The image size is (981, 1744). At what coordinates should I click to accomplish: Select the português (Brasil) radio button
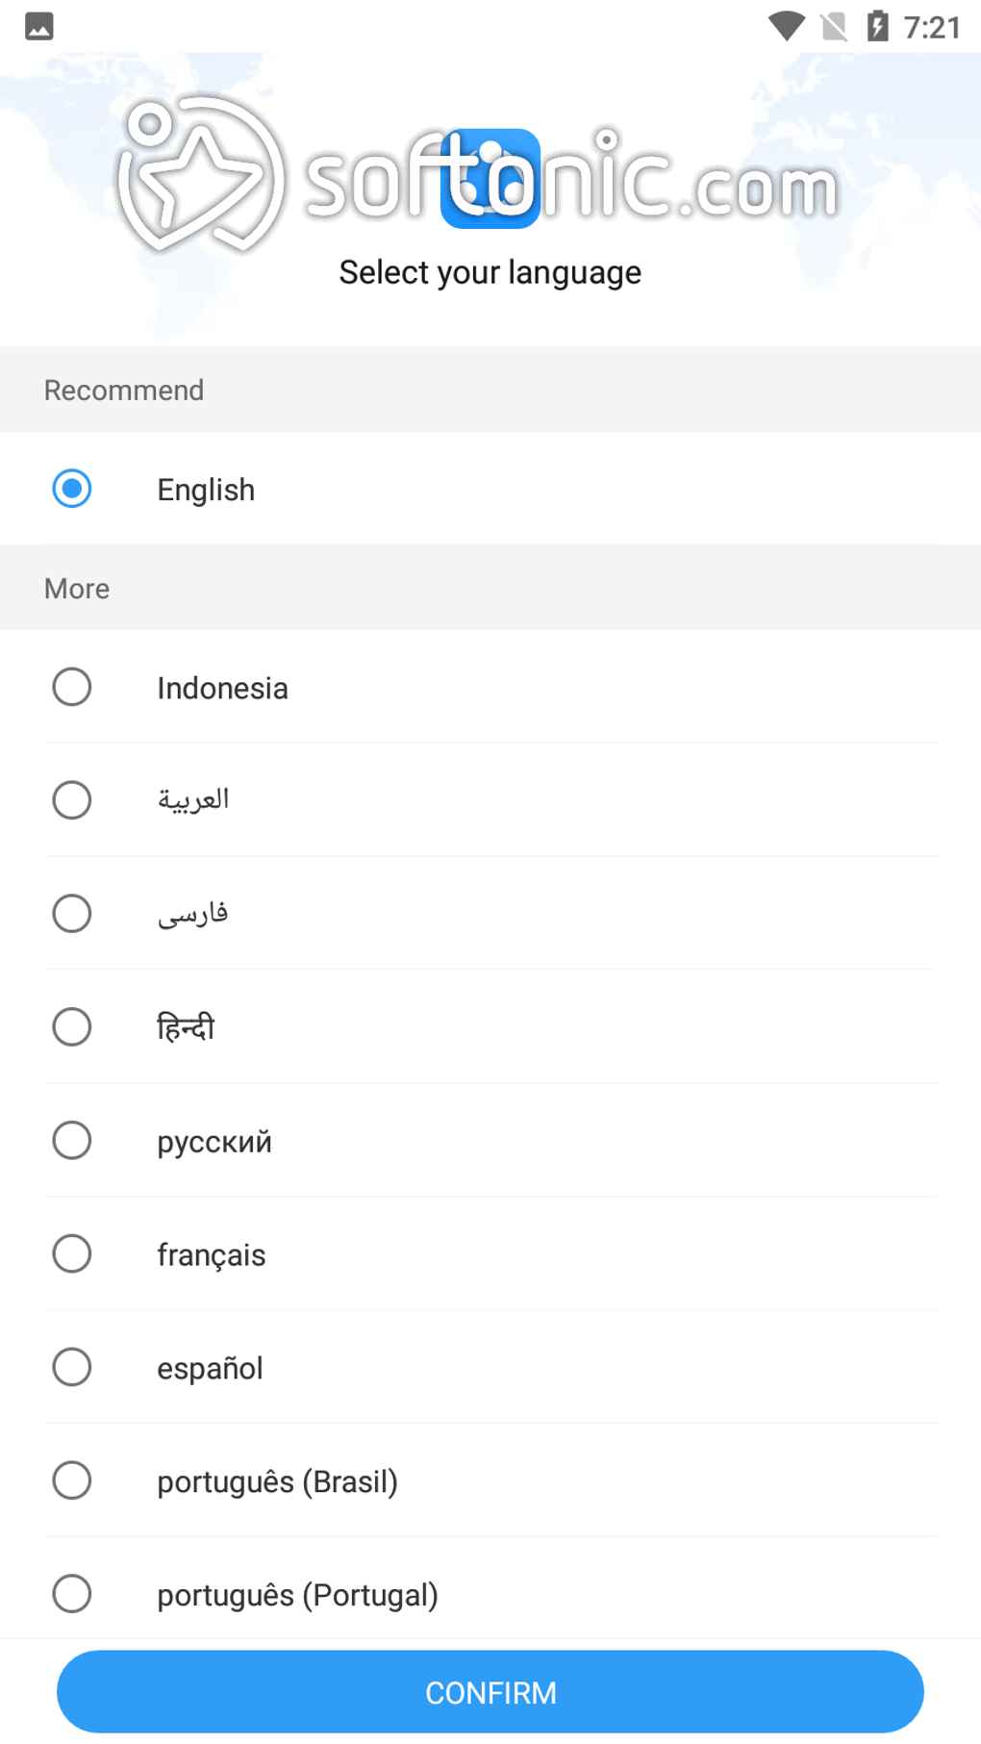click(72, 1480)
